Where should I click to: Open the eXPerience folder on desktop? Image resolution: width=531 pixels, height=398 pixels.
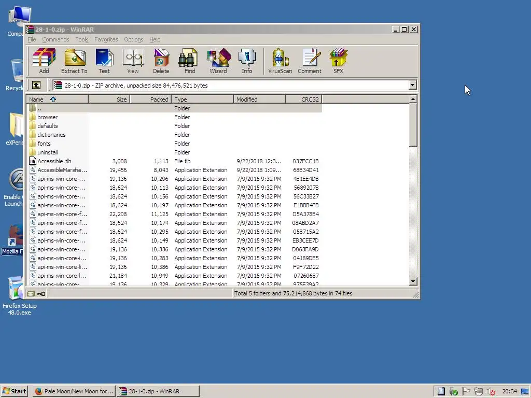[15, 129]
